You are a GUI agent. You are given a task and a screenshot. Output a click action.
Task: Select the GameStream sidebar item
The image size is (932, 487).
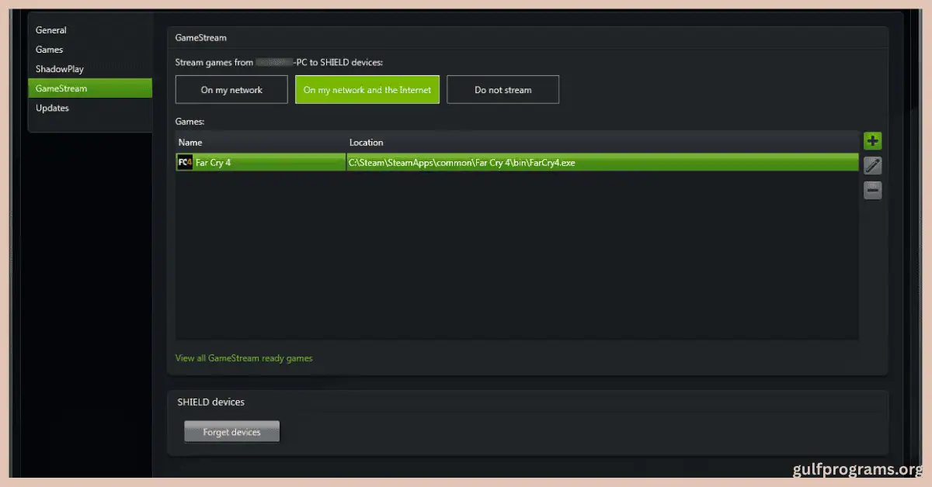(61, 88)
